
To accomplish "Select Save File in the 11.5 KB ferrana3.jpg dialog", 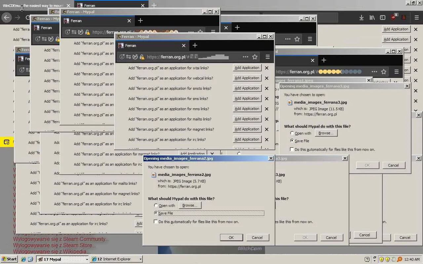I will pyautogui.click(x=292, y=141).
